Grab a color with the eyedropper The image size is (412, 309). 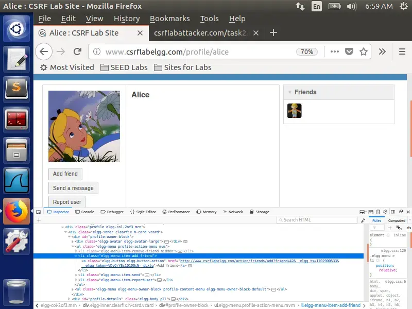tap(364, 220)
